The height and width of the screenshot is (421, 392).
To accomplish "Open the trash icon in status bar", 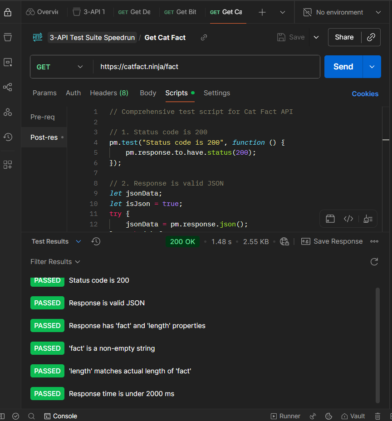I will click(x=377, y=416).
